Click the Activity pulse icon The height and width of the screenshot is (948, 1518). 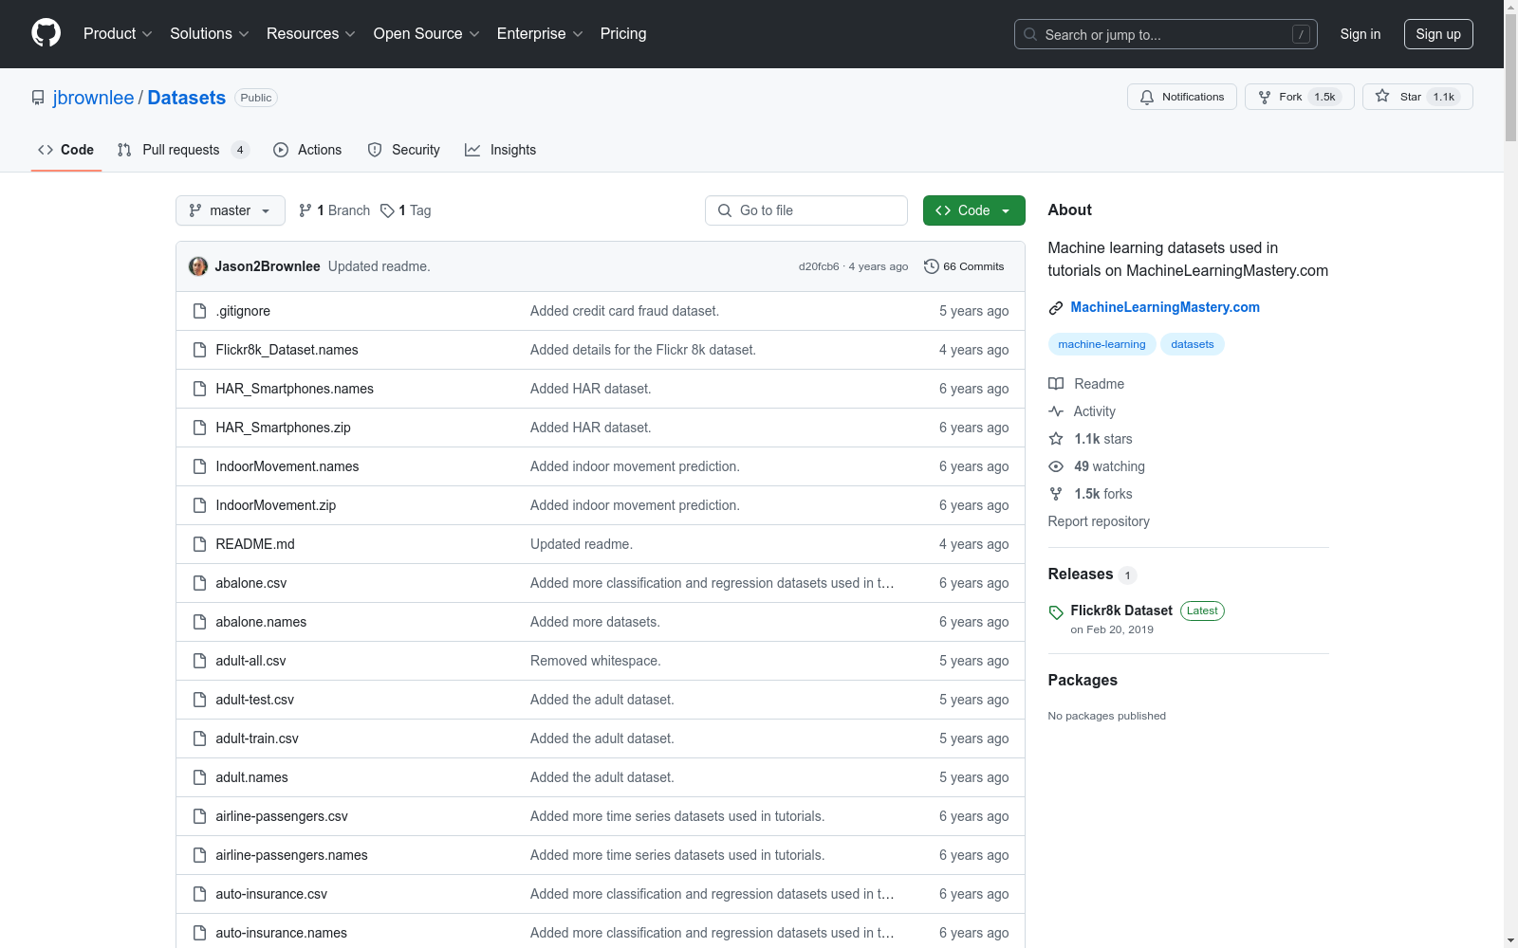1056,411
